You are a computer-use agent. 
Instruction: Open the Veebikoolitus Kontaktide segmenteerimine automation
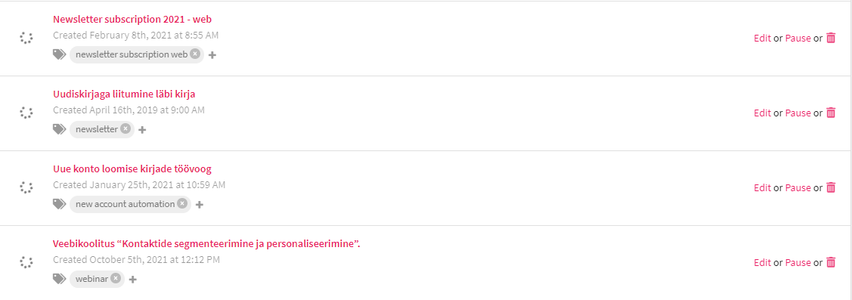[206, 243]
